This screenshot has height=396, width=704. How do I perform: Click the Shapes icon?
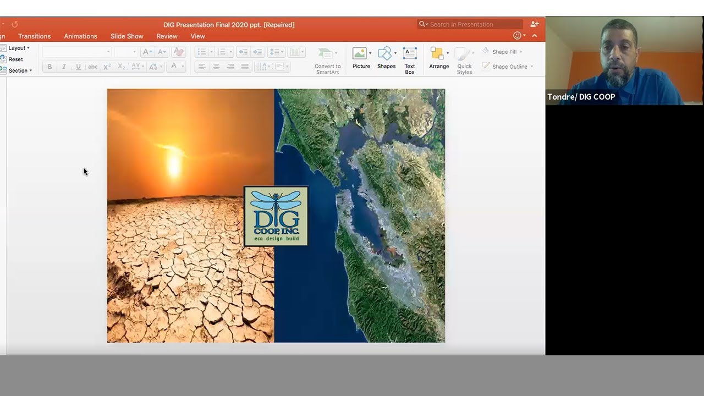[385, 53]
